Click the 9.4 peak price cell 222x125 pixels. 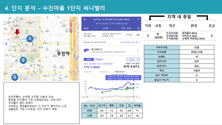coord(102,116)
